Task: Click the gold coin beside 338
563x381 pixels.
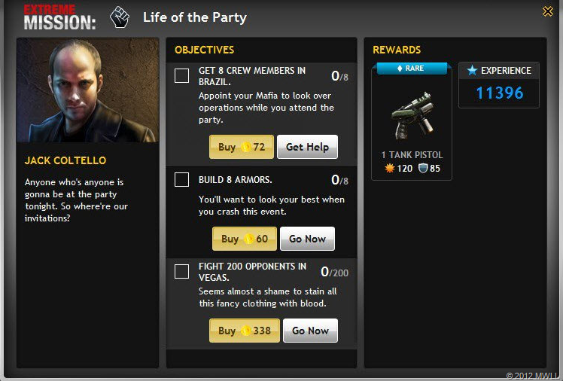Action: (x=245, y=331)
